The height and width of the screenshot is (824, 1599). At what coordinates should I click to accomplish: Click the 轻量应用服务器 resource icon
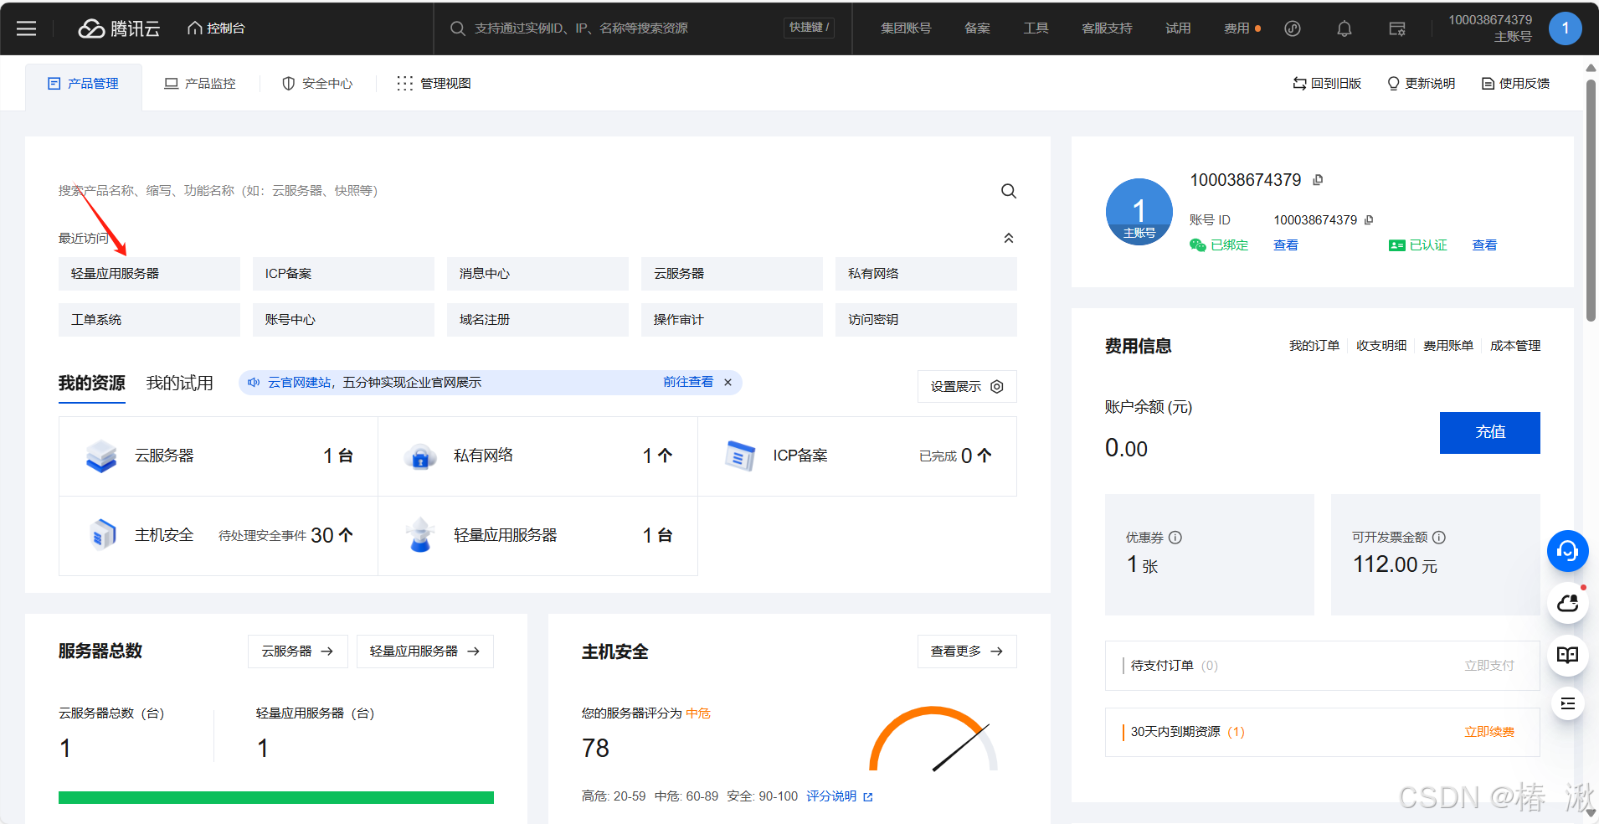tap(420, 535)
